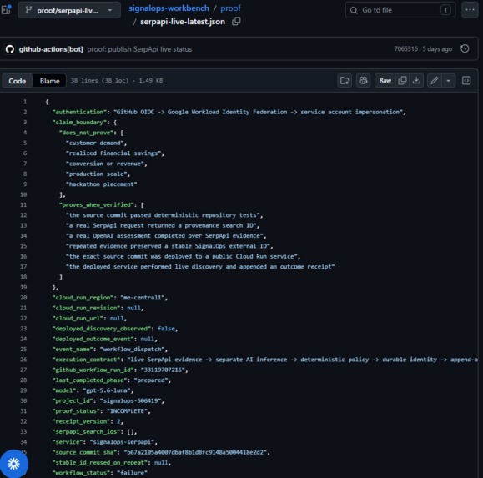Select the "hackathon placement" string
This screenshot has height=478, width=483.
click(x=101, y=184)
